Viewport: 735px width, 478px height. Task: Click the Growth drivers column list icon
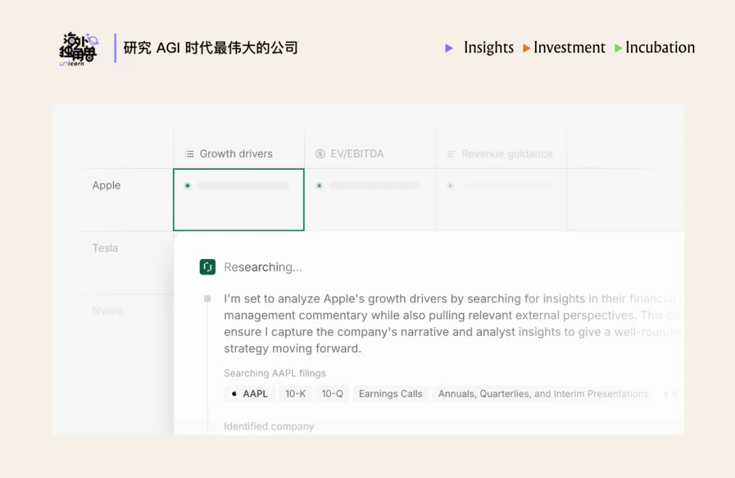tap(189, 154)
